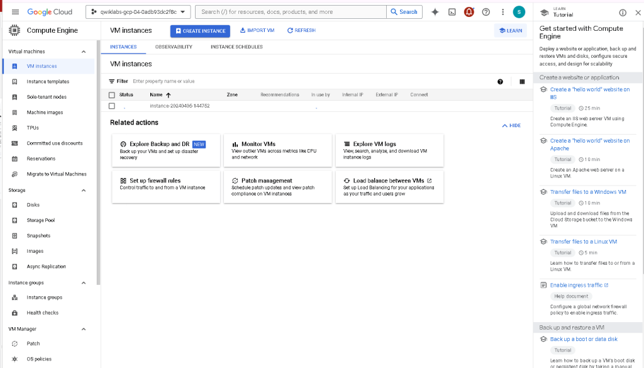Viewport: 644px width, 368px height.
Task: Click the Async Replication sidebar icon
Action: click(15, 267)
